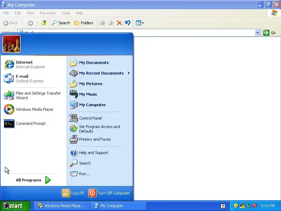Click the chess user account picture
Screen dimensions: 281x211
[12, 44]
